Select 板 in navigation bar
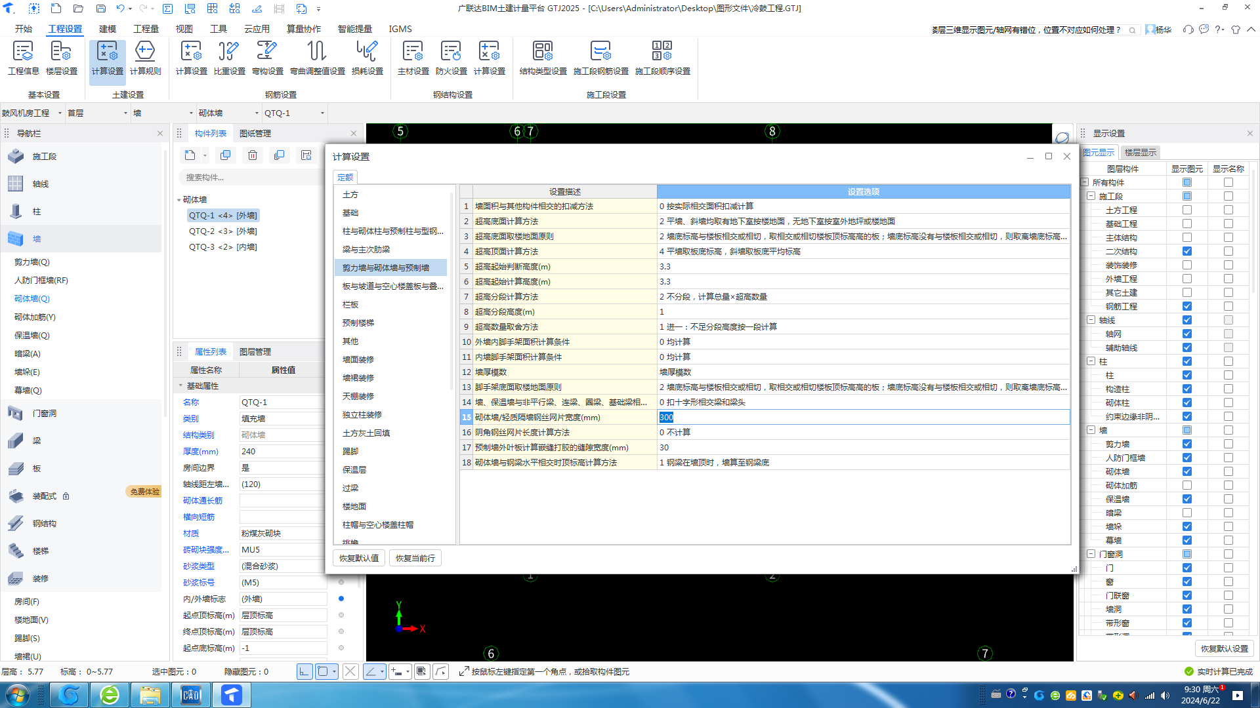Screen dimensions: 1260x708 coord(81,468)
